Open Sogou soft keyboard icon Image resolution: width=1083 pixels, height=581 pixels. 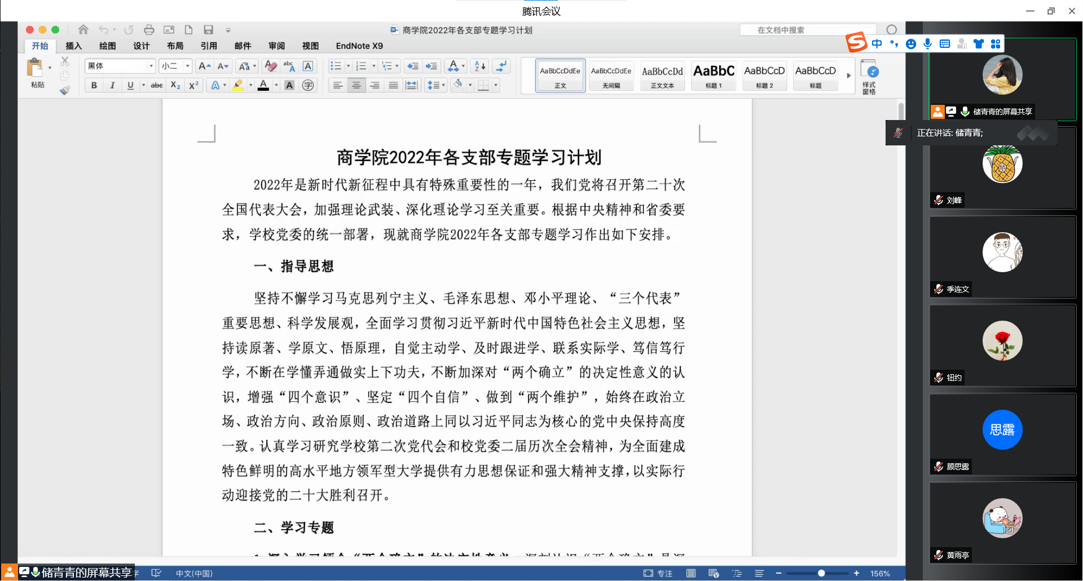point(945,43)
